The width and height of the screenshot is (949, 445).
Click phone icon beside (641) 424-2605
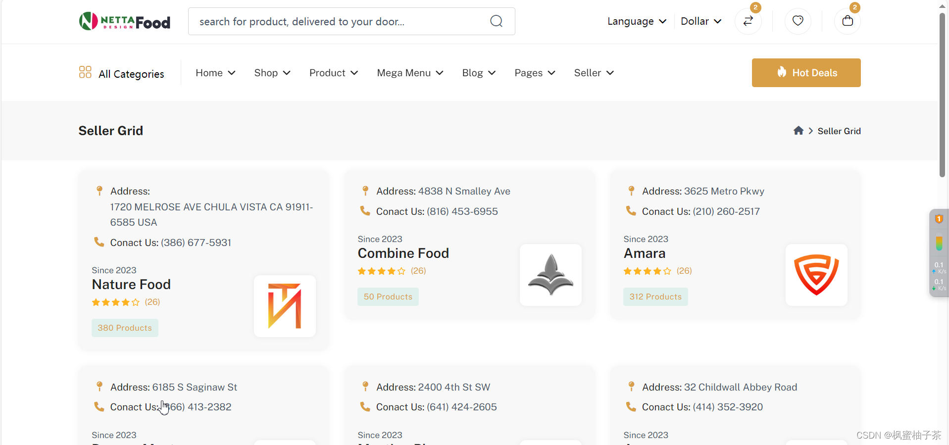pyautogui.click(x=365, y=406)
